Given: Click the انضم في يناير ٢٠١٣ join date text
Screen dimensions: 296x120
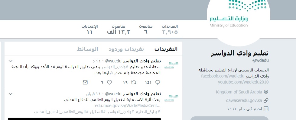Looking at the screenshot, I should click(245, 109).
